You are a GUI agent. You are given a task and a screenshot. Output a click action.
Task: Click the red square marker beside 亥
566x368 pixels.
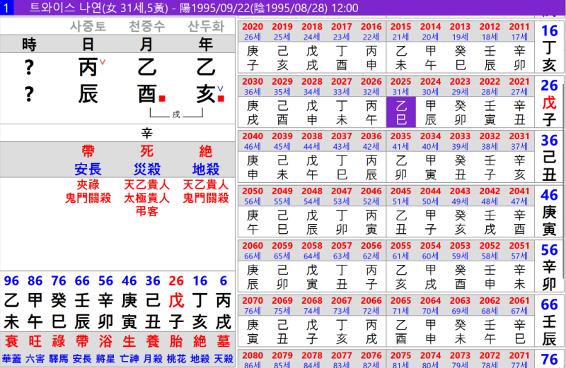pyautogui.click(x=221, y=98)
